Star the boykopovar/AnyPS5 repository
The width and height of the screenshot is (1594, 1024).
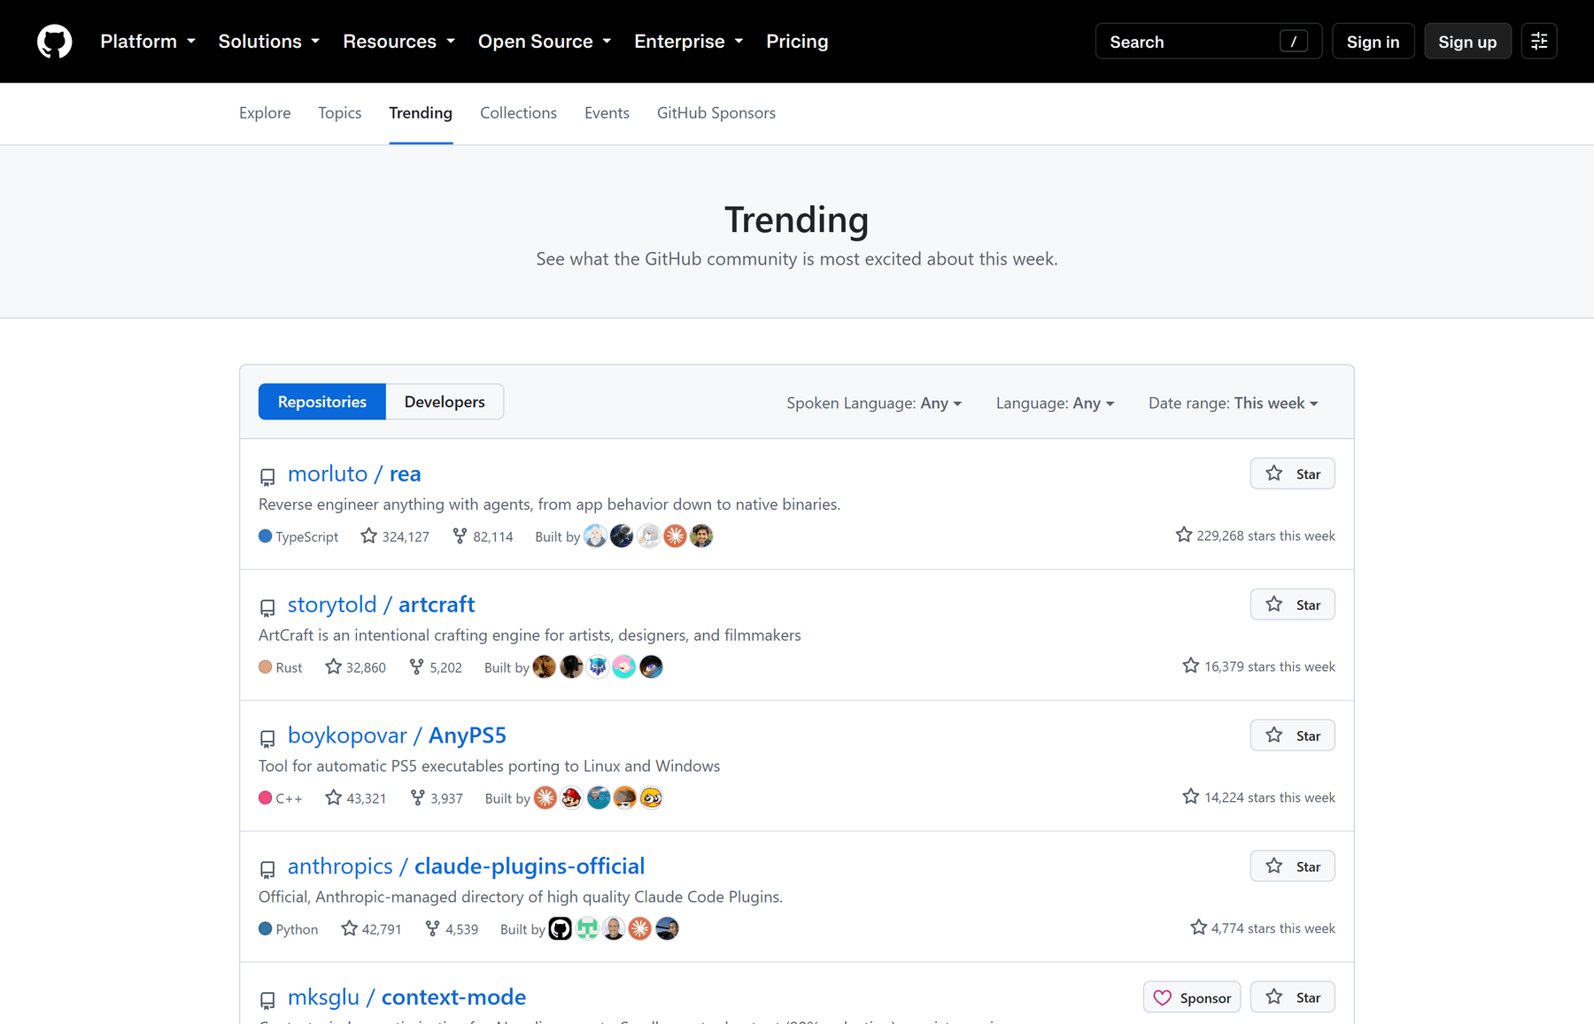click(x=1292, y=735)
